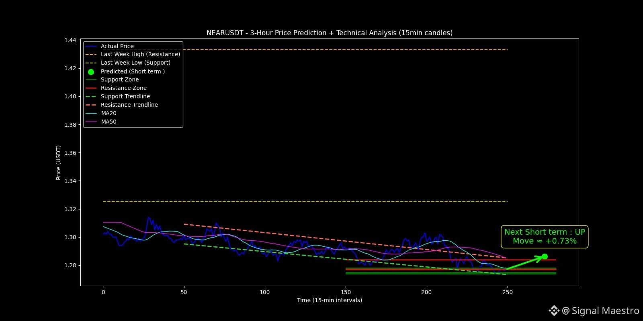643x321 pixels.
Task: Click the green Predicted legend dot marker
Action: [x=91, y=72]
